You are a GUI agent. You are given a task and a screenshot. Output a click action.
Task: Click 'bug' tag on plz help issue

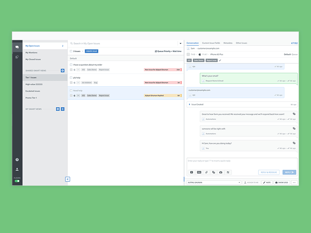click(x=96, y=82)
